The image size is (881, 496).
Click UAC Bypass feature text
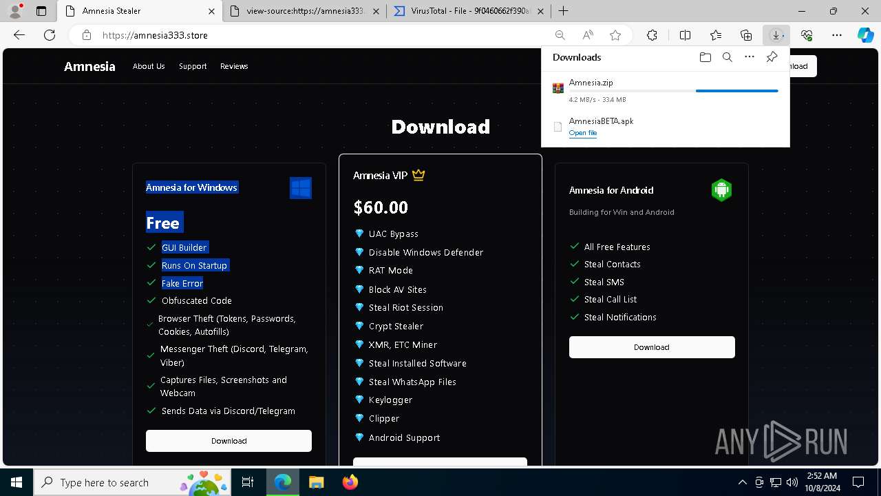coord(394,234)
